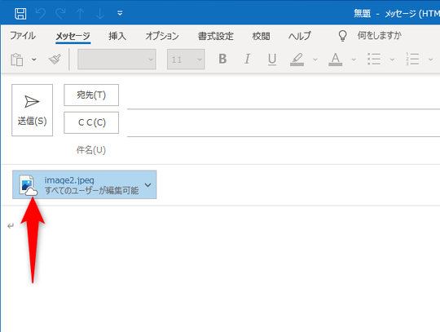The height and width of the screenshot is (332, 440).
Task: Click the To recipients input field
Action: (x=284, y=97)
